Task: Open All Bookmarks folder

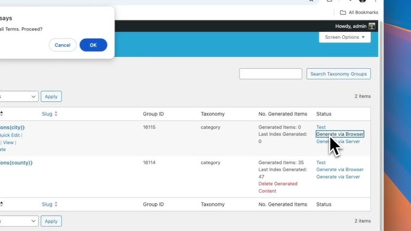Action: (x=359, y=13)
